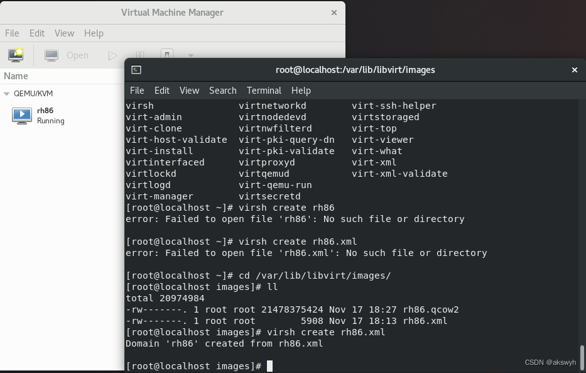Open the Terminal menu in terminal
Screen dimensions: 586x373
click(264, 91)
